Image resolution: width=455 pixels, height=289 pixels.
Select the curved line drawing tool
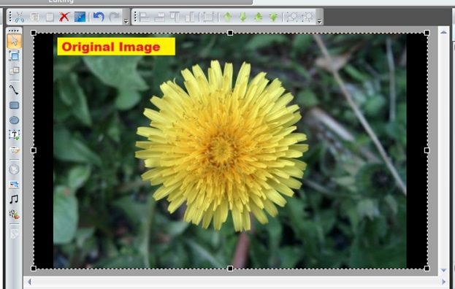coord(14,90)
